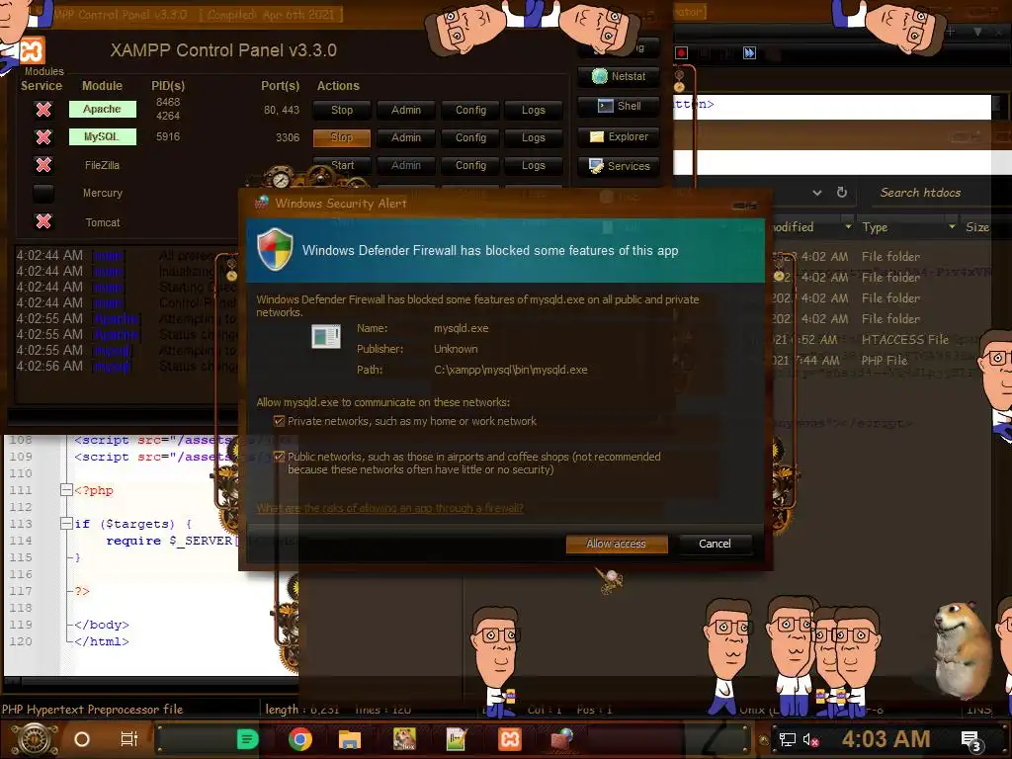Viewport: 1012px width, 759px height.
Task: Sort by the Size column header
Action: [x=977, y=227]
